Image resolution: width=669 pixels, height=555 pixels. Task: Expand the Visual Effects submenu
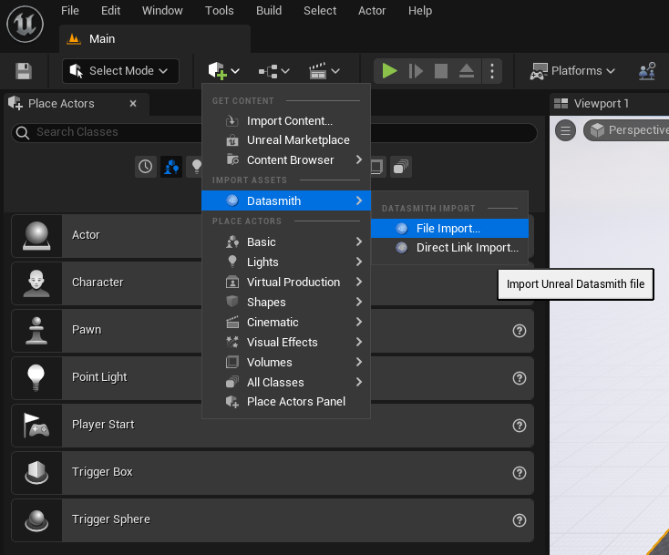pos(286,343)
